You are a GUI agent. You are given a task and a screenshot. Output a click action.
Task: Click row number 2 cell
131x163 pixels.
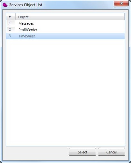pos(11,29)
